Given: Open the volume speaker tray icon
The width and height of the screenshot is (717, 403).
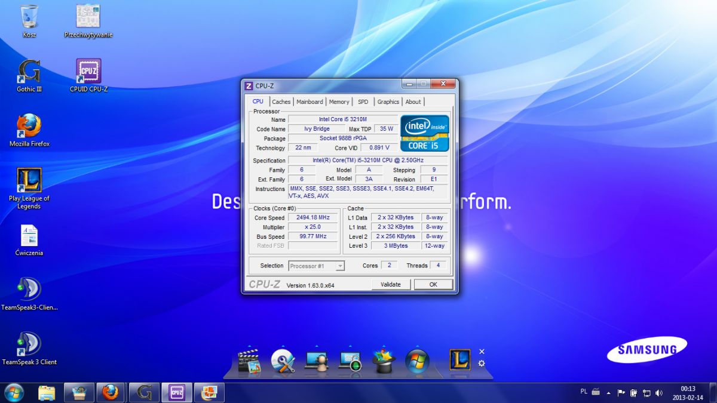Looking at the screenshot, I should [x=659, y=393].
